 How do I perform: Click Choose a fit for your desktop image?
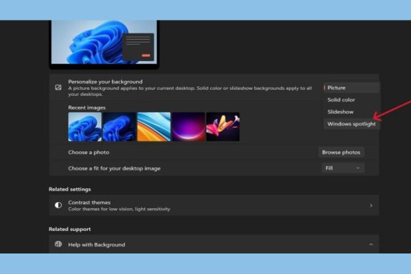114,169
